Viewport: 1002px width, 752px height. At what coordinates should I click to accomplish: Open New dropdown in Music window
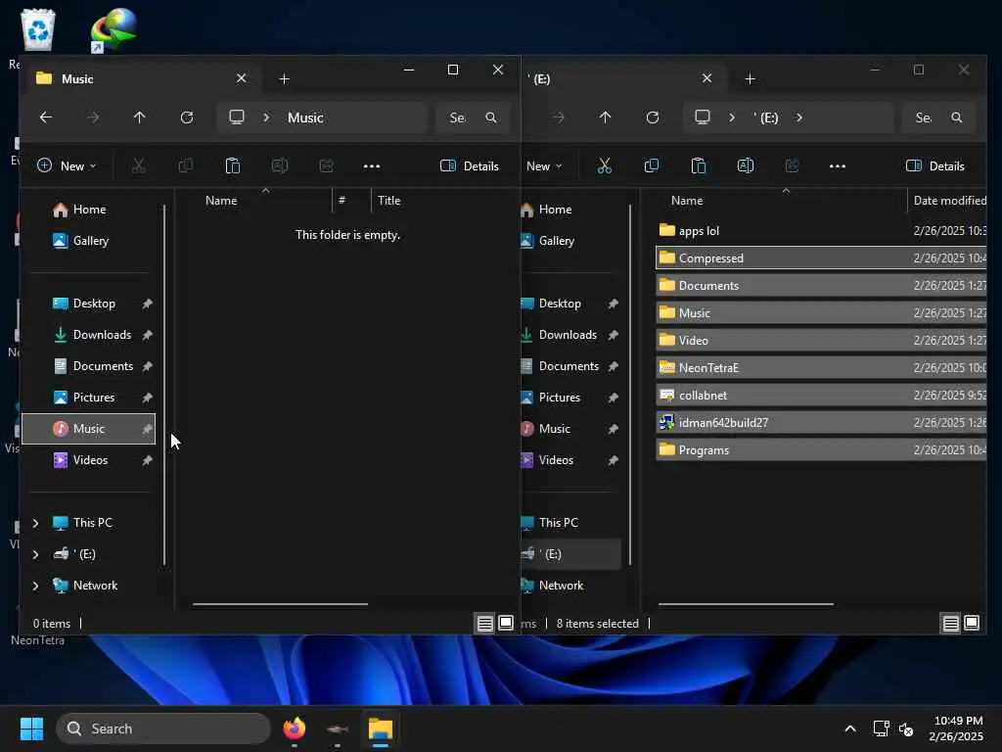(67, 166)
